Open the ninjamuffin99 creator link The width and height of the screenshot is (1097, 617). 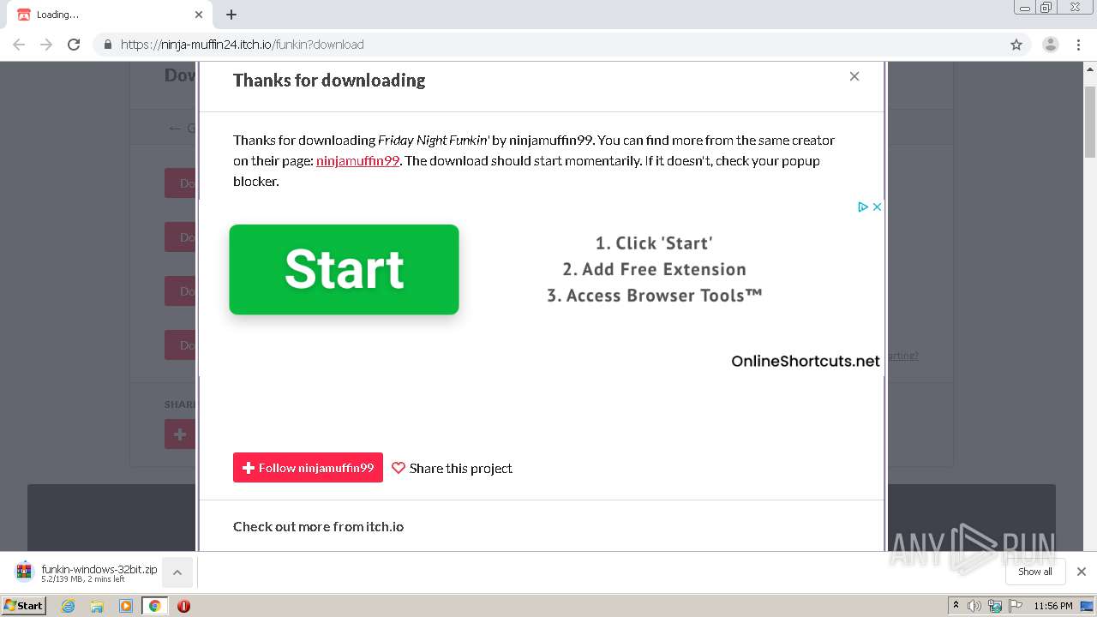[x=357, y=160]
